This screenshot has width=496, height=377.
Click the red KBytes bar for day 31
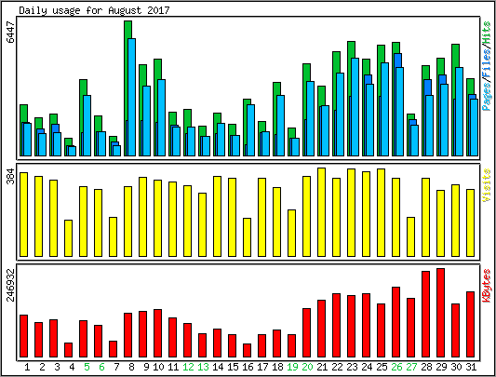470,324
